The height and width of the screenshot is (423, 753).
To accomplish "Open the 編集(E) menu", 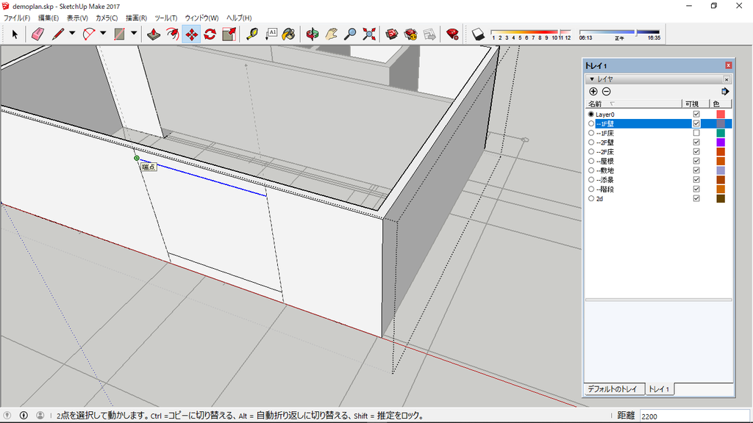I will pos(49,18).
